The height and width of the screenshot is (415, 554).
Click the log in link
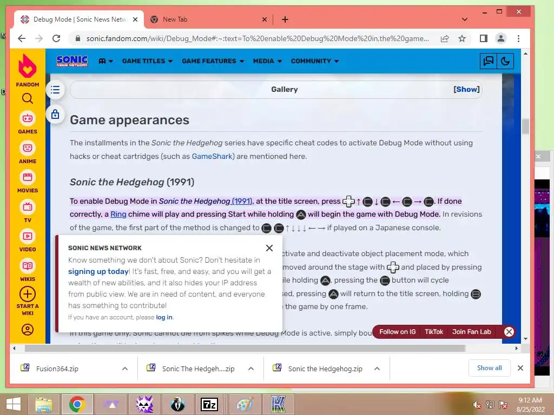[x=164, y=317]
